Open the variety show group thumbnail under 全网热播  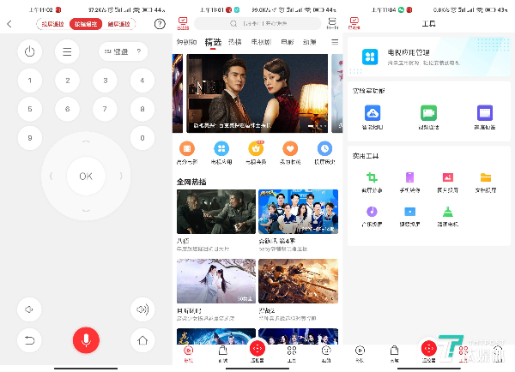(298, 212)
